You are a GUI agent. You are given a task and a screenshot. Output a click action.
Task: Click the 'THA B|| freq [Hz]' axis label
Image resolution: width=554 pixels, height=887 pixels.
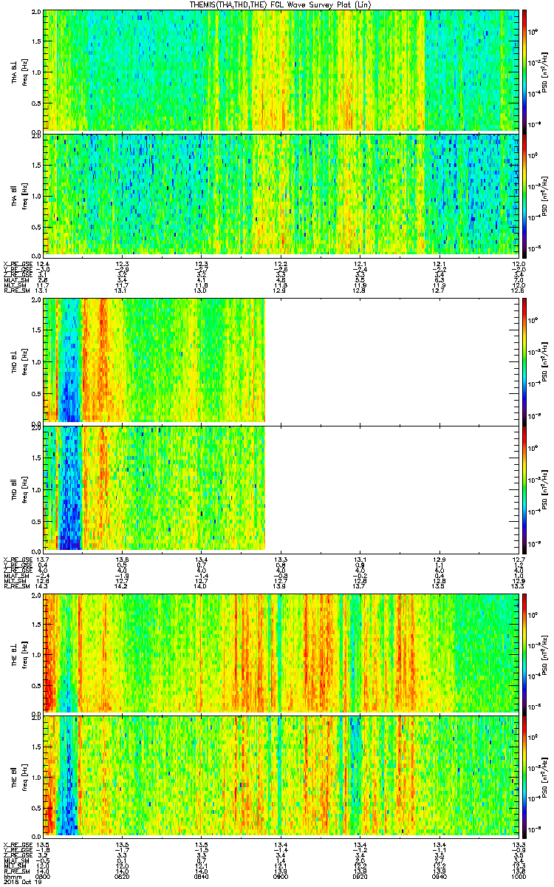click(x=18, y=194)
